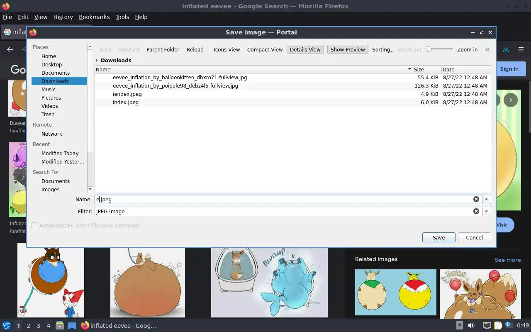The width and height of the screenshot is (531, 332).
Task: Open the volume control tray icon
Action: [471, 326]
